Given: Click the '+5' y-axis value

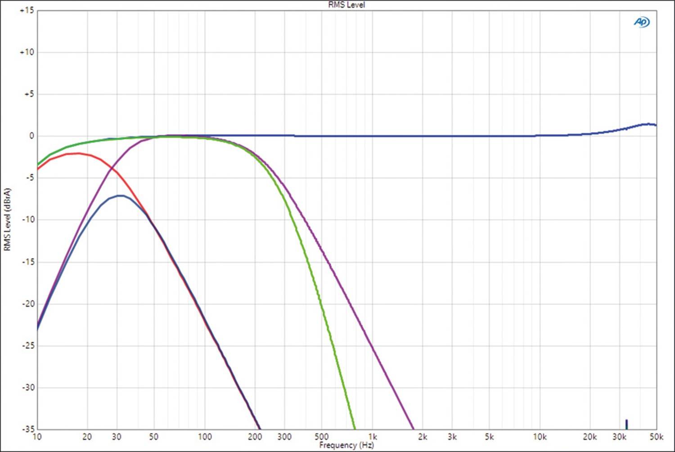Looking at the screenshot, I should click(x=28, y=94).
